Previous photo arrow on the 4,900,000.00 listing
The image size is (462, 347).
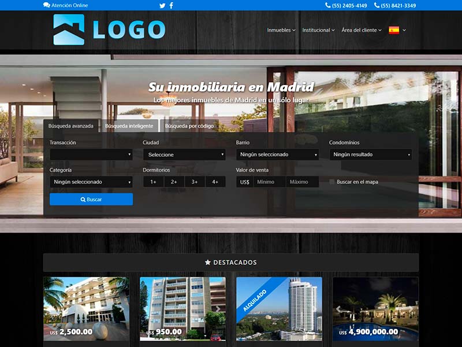click(339, 309)
